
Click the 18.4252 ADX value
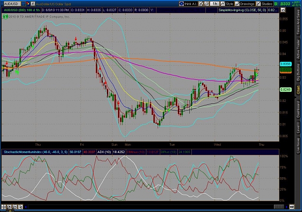(119, 152)
